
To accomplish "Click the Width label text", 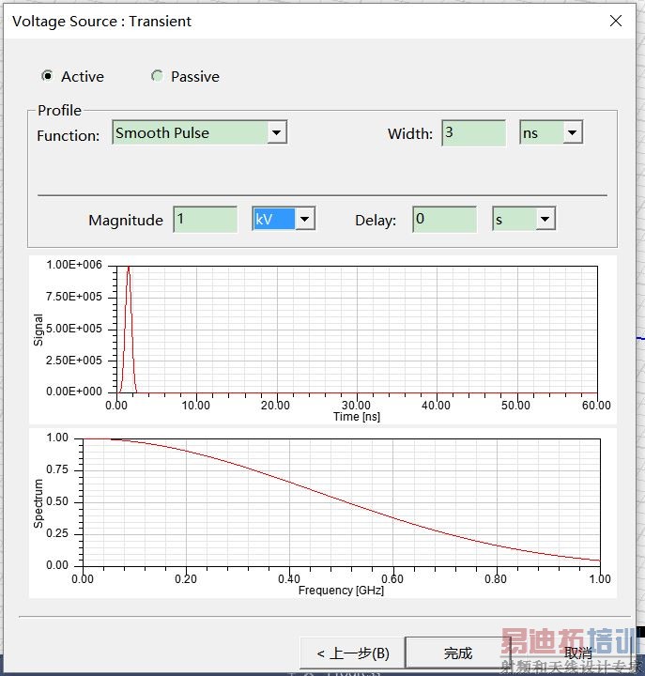I will pos(410,133).
